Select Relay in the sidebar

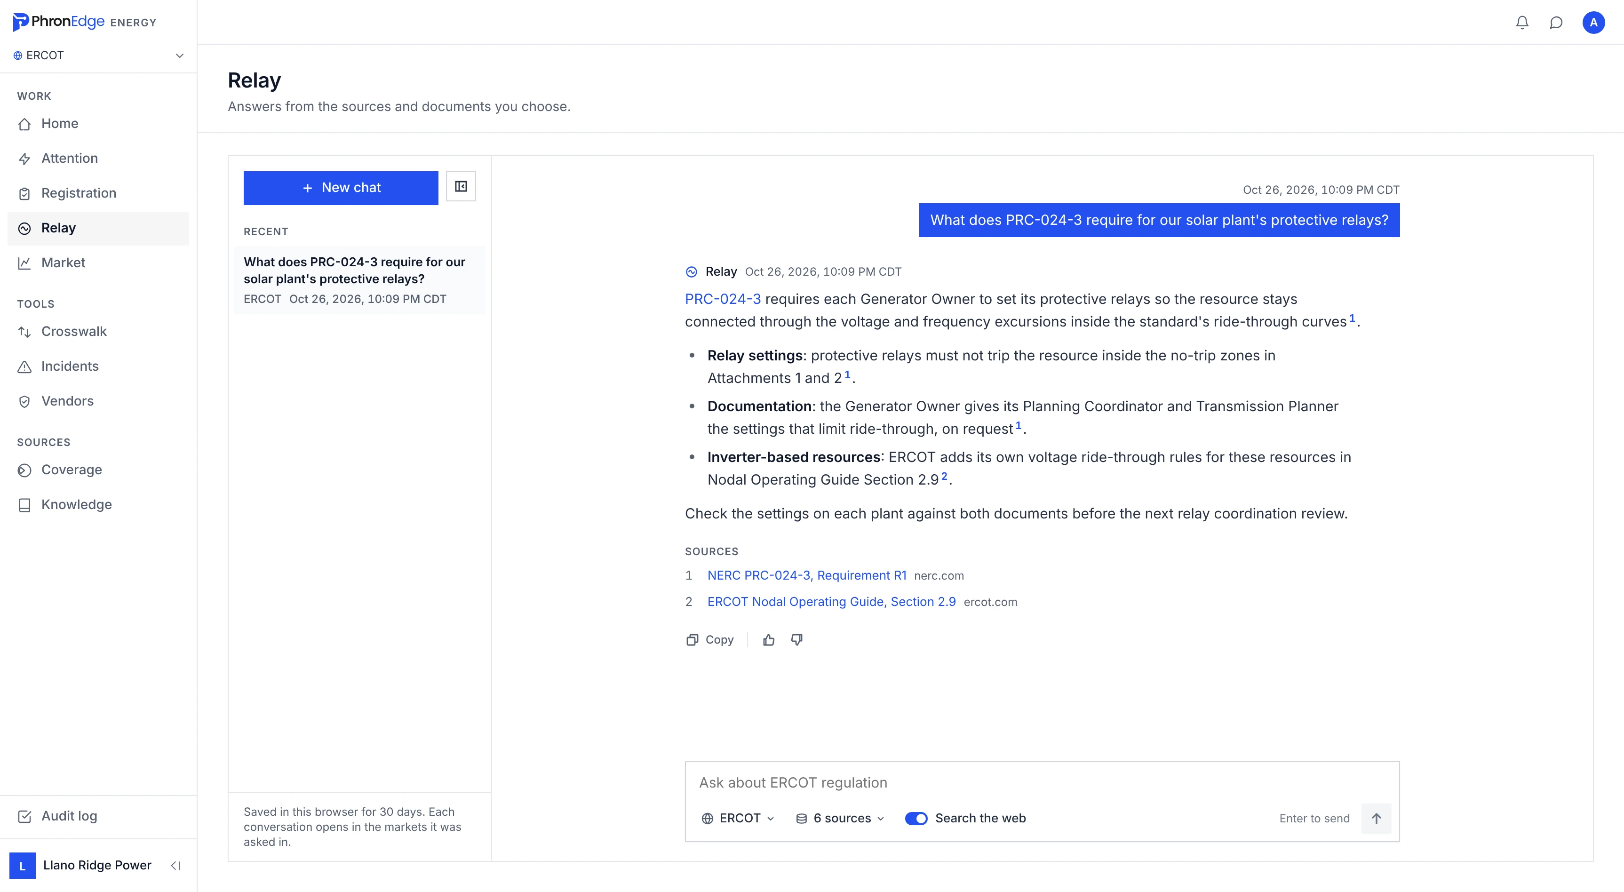click(98, 228)
